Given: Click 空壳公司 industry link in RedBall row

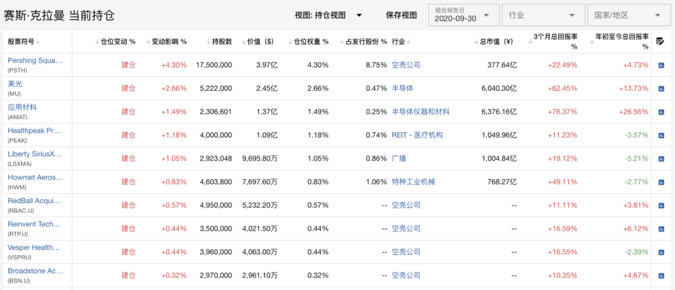Looking at the screenshot, I should [x=406, y=205].
